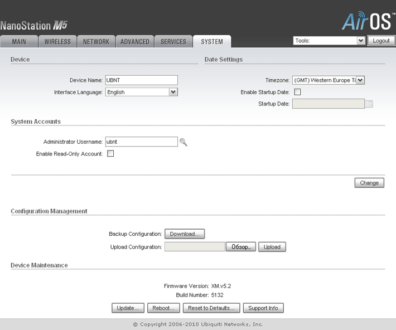The height and width of the screenshot is (330, 396).
Task: Open the SERVICES tab
Action: pos(173,42)
